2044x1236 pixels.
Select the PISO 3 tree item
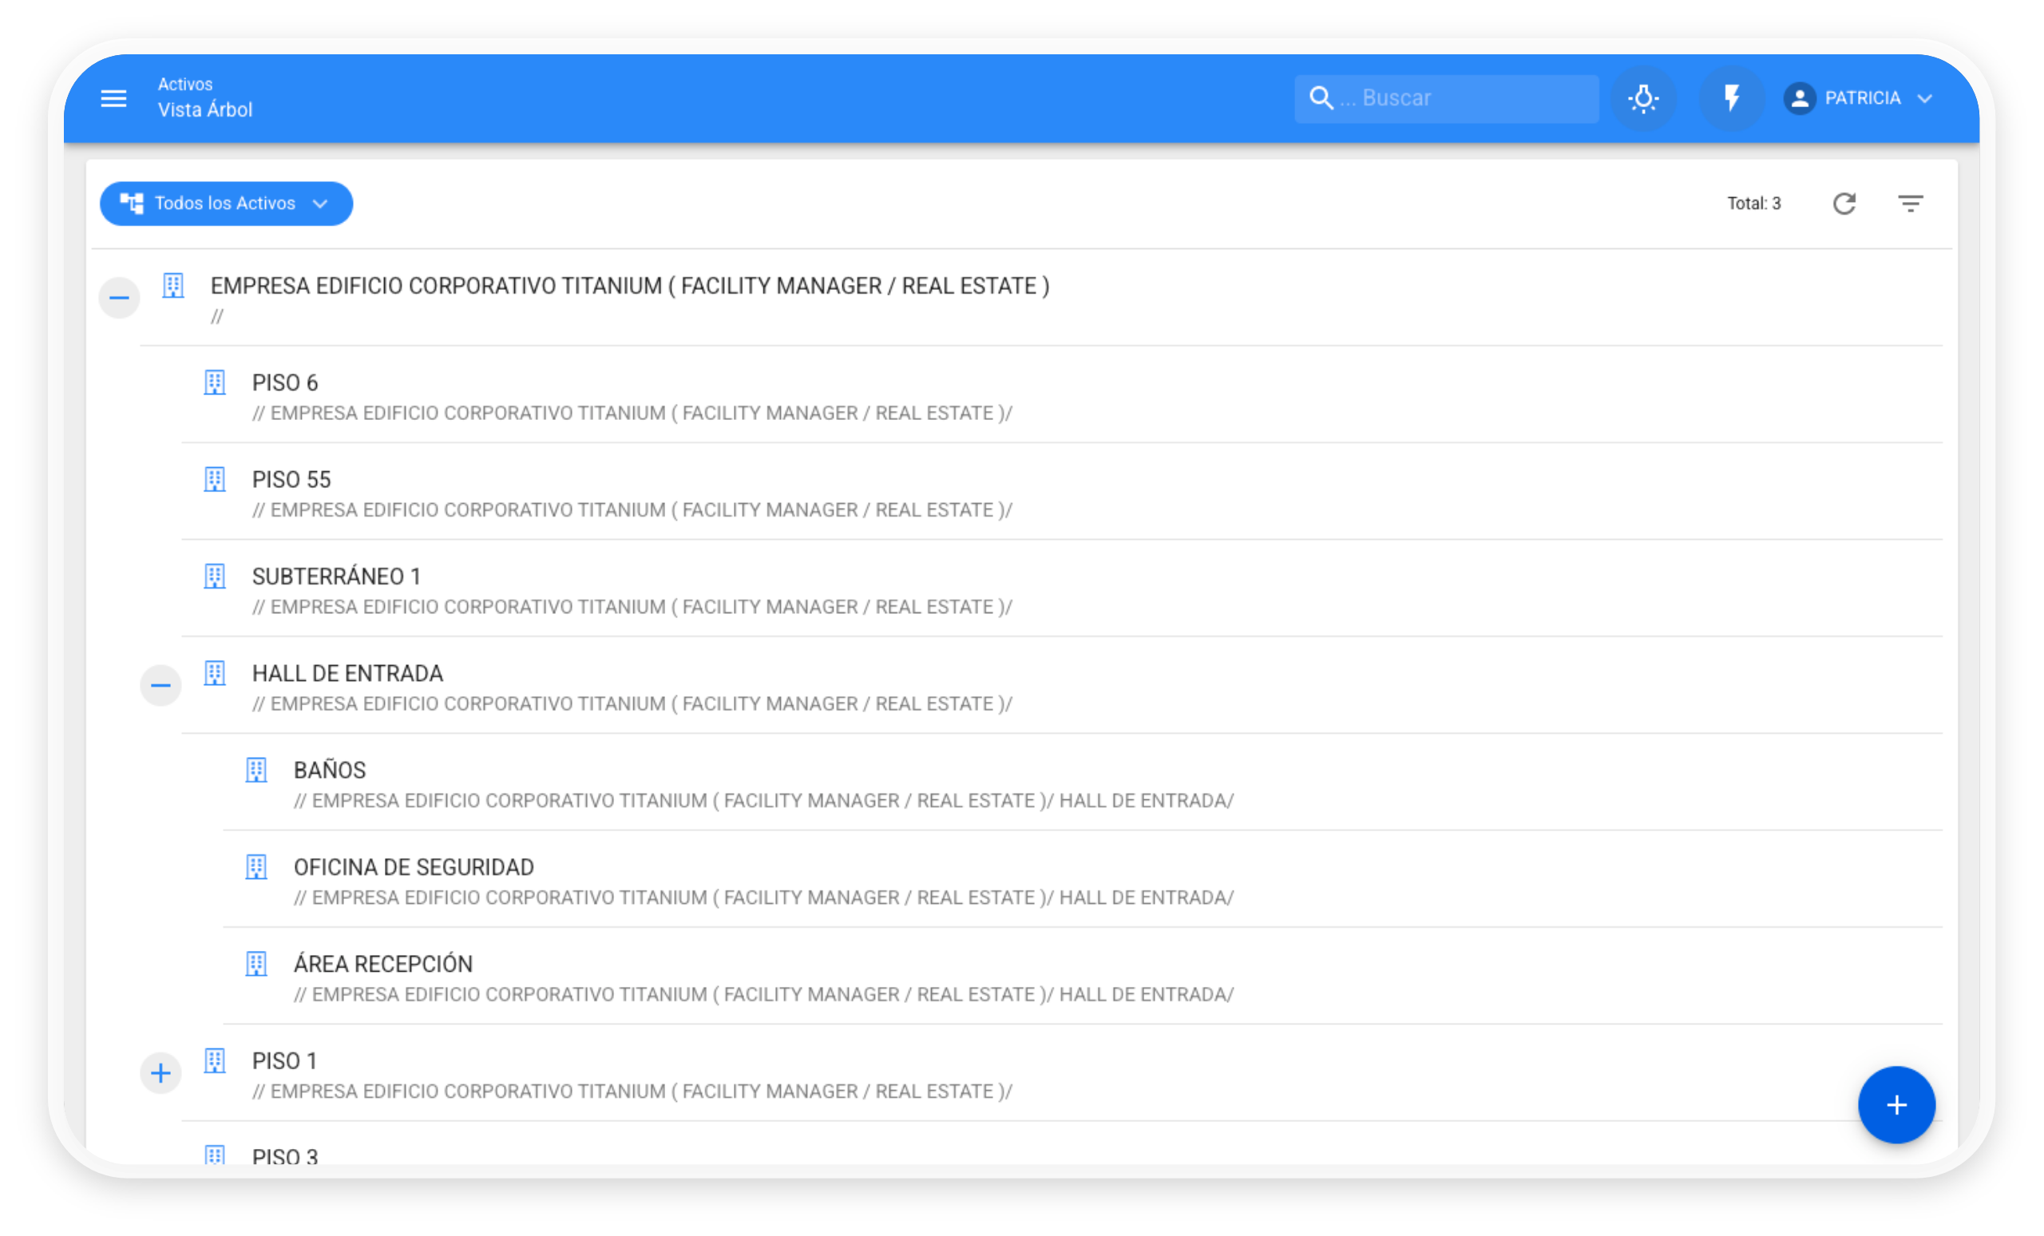pos(284,1155)
